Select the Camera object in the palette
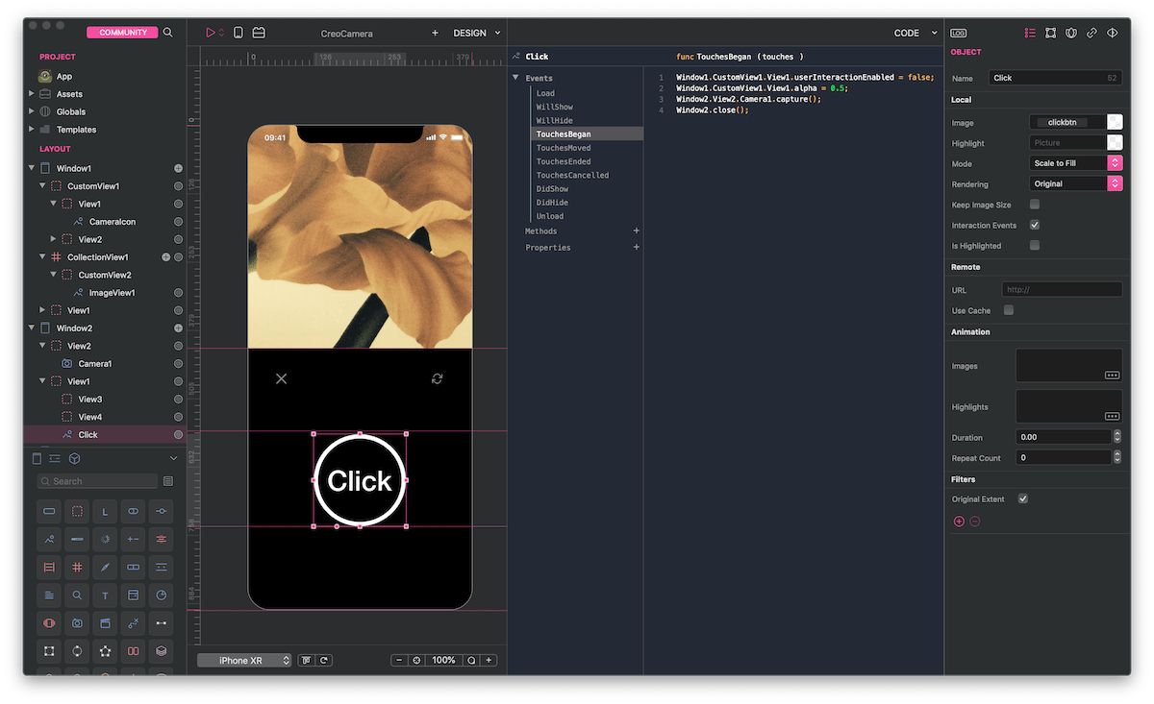This screenshot has height=704, width=1154. coord(77,623)
